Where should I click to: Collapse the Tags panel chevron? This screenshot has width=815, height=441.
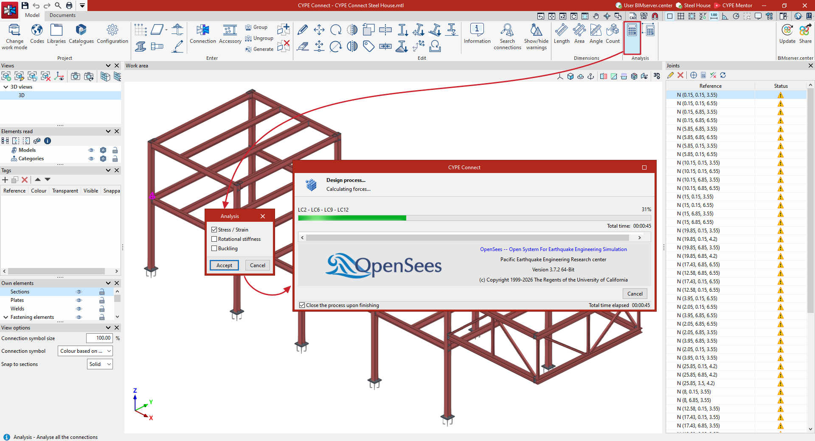point(108,170)
